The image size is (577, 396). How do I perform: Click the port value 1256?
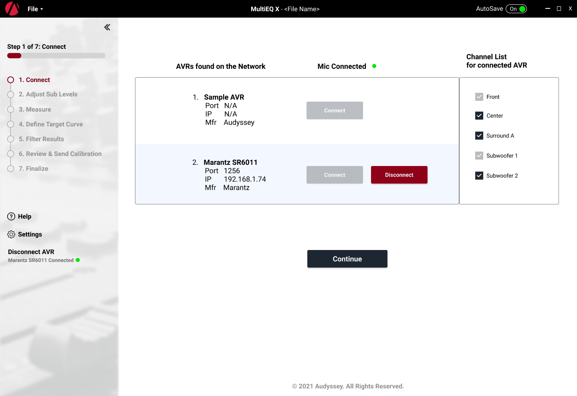coord(232,171)
